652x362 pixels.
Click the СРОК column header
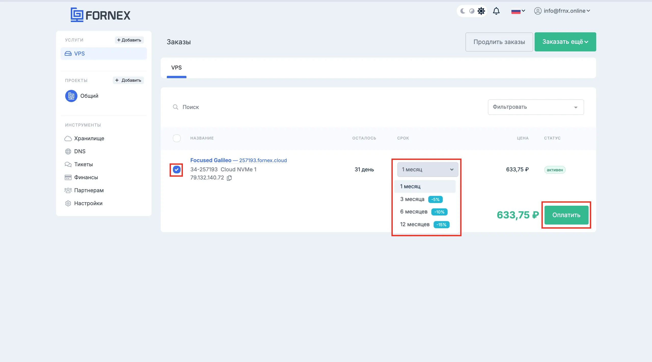pyautogui.click(x=403, y=138)
